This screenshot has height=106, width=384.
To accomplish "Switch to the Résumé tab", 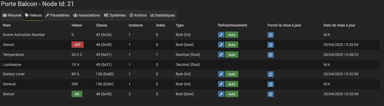I will tap(12, 15).
